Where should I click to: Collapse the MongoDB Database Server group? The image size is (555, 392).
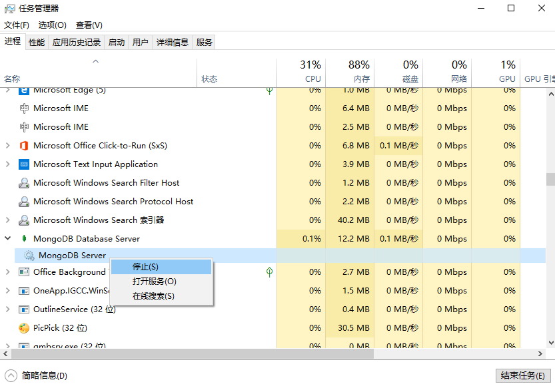tap(7, 238)
